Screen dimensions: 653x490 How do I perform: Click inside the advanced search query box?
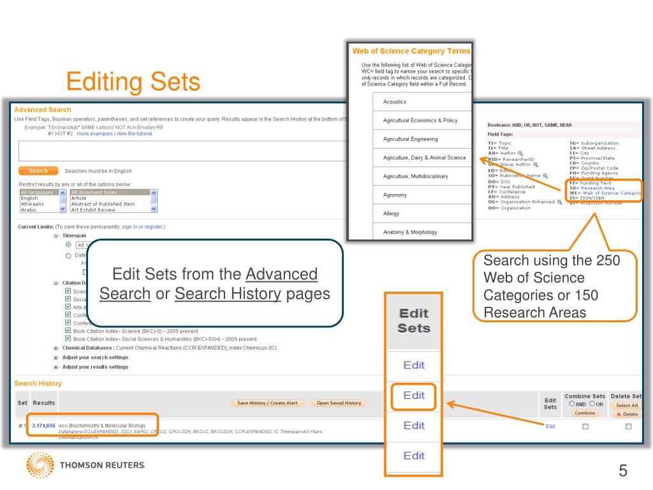pos(182,151)
